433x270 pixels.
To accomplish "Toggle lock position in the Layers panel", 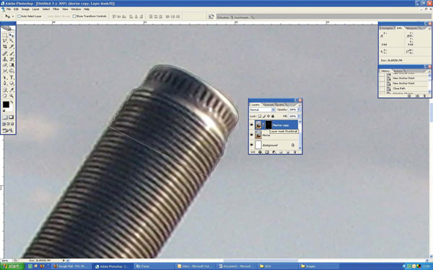I will point(268,116).
